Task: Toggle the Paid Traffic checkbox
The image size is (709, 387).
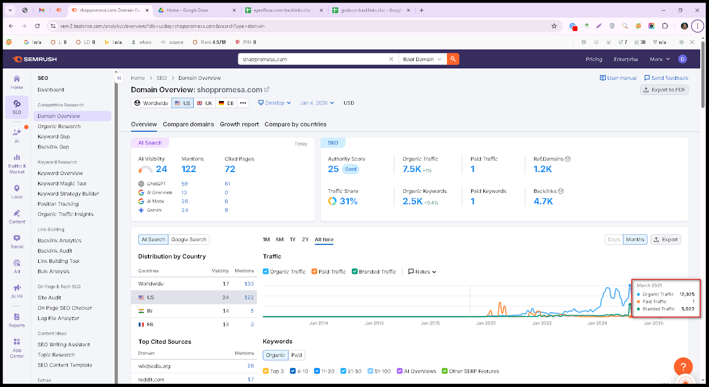Action: click(314, 271)
